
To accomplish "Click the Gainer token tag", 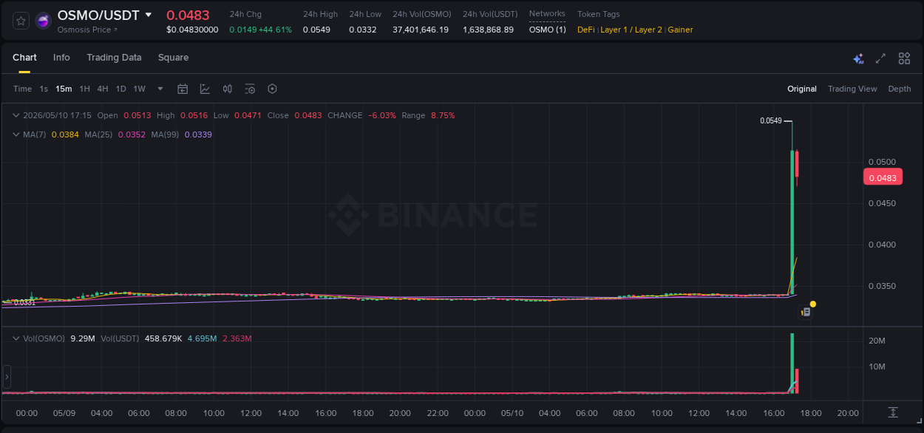I will click(680, 30).
